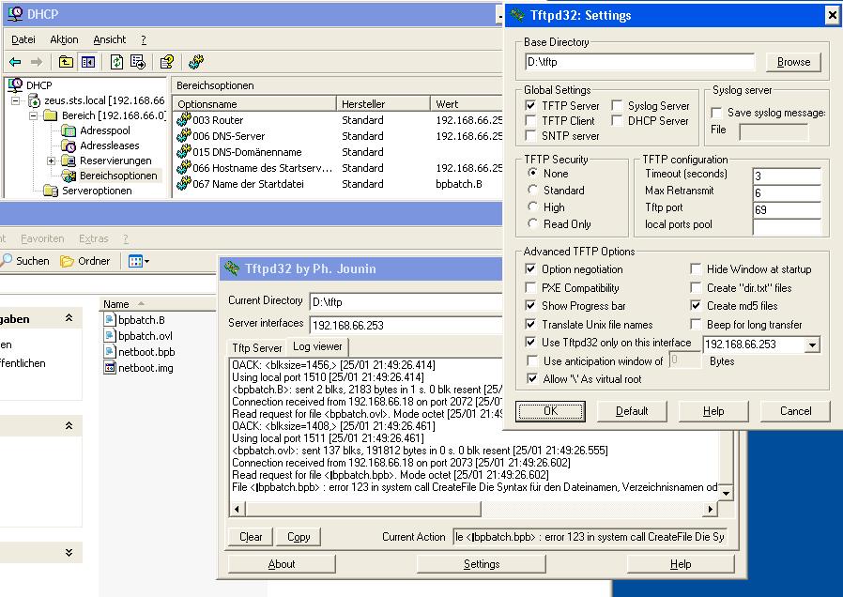Click the horizontal scrollbar thumb in the log
The width and height of the screenshot is (843, 597).
(363, 509)
